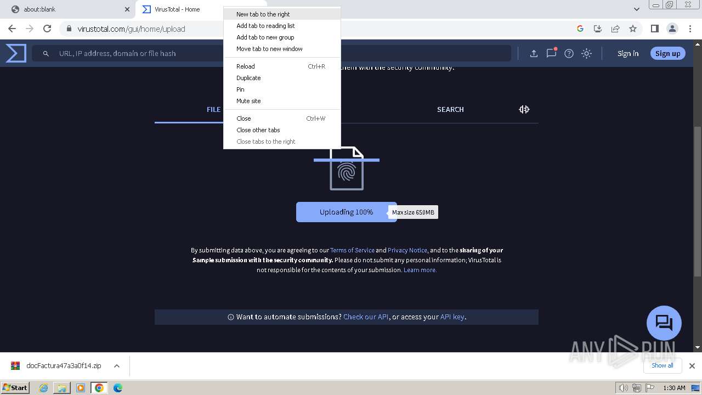The width and height of the screenshot is (702, 395).
Task: Open Terms of Service link
Action: coord(352,250)
